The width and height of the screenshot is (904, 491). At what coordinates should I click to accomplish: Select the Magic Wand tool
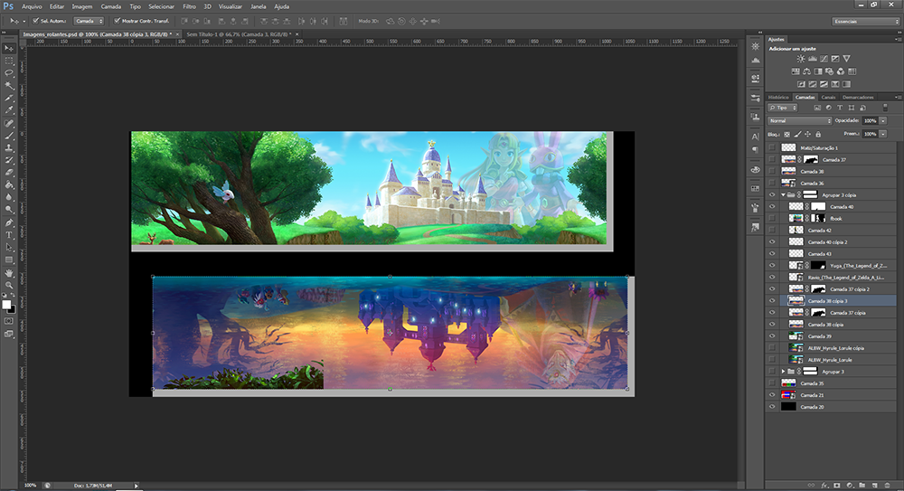click(9, 85)
